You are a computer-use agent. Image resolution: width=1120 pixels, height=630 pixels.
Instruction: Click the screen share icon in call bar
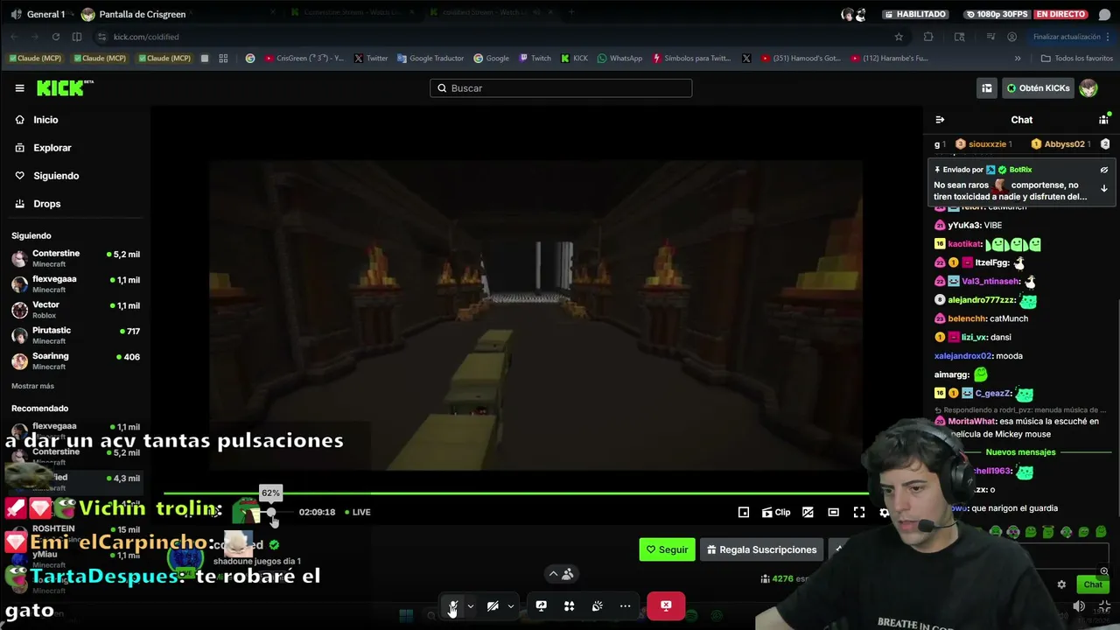[541, 605]
